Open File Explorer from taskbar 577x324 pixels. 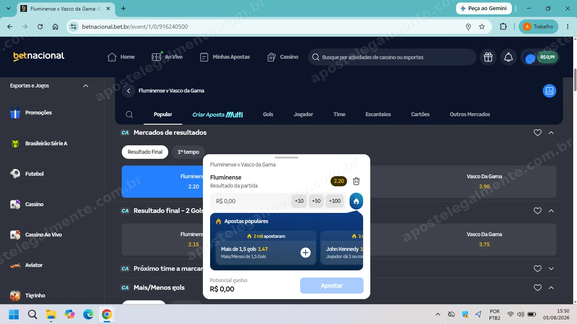tap(51, 314)
